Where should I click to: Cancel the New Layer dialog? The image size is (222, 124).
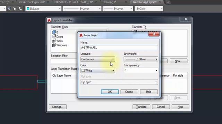129,92
